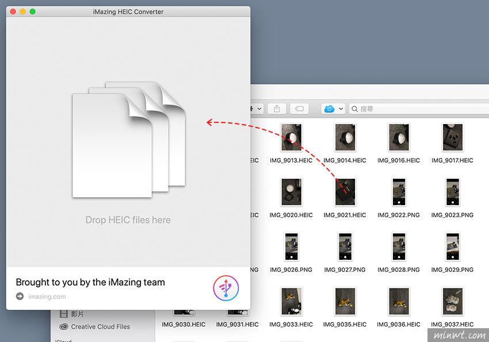Click the Brought to you by the iMazing team text
This screenshot has height=342, width=489.
tap(90, 282)
